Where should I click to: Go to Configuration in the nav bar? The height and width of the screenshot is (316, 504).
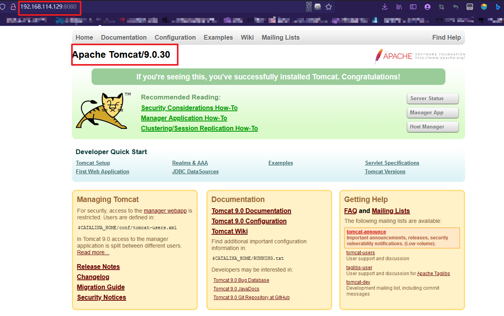point(175,37)
